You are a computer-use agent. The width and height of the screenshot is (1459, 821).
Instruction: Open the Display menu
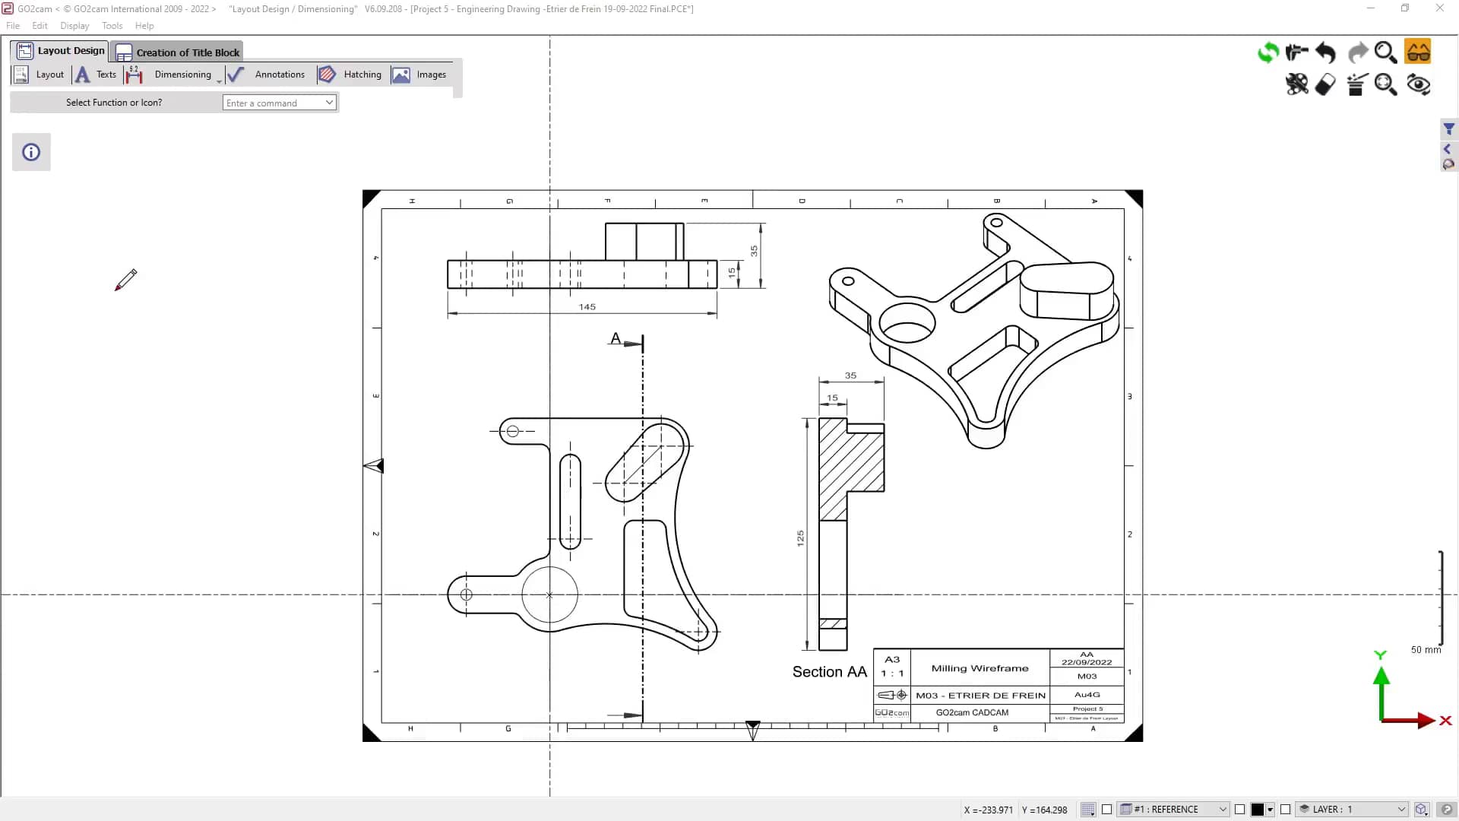pyautogui.click(x=74, y=25)
